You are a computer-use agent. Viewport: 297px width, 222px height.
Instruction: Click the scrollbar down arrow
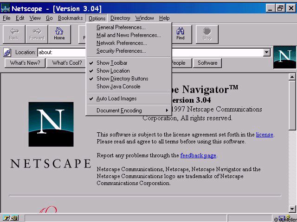click(x=292, y=209)
